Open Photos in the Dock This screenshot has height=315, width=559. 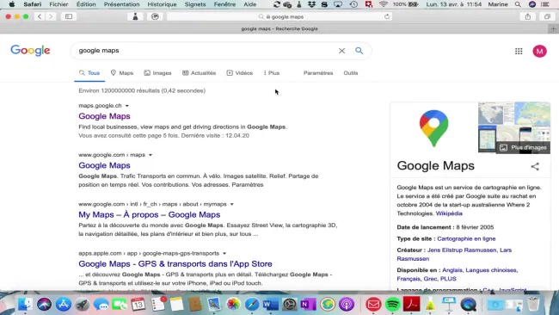[x=233, y=305]
